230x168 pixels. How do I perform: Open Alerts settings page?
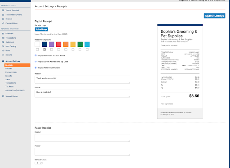point(8,79)
